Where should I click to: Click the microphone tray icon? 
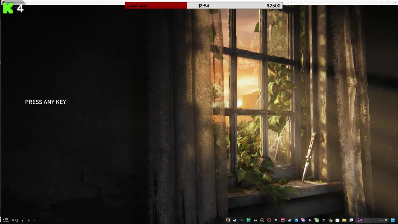[28, 220]
